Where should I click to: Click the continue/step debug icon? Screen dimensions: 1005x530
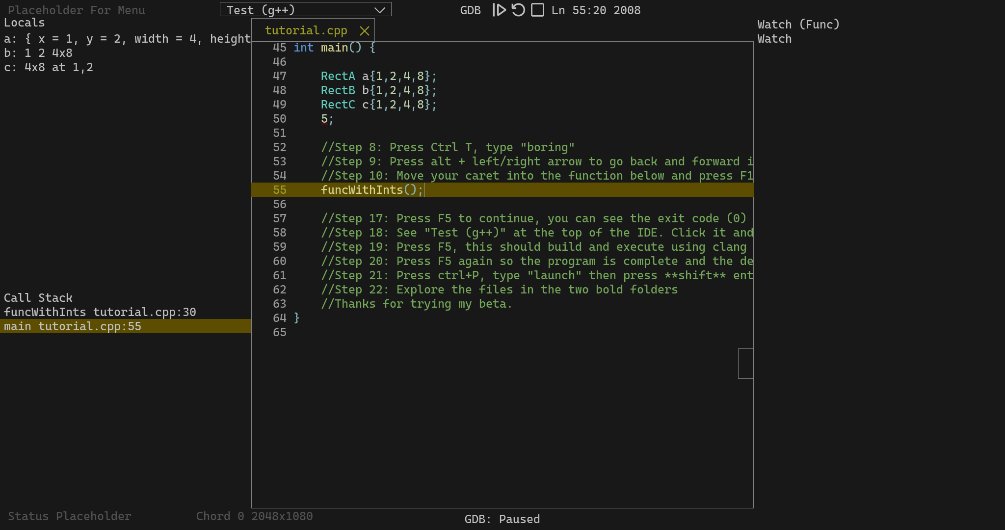(499, 10)
